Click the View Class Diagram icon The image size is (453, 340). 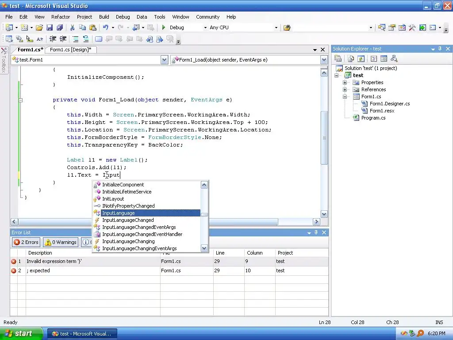(394, 59)
